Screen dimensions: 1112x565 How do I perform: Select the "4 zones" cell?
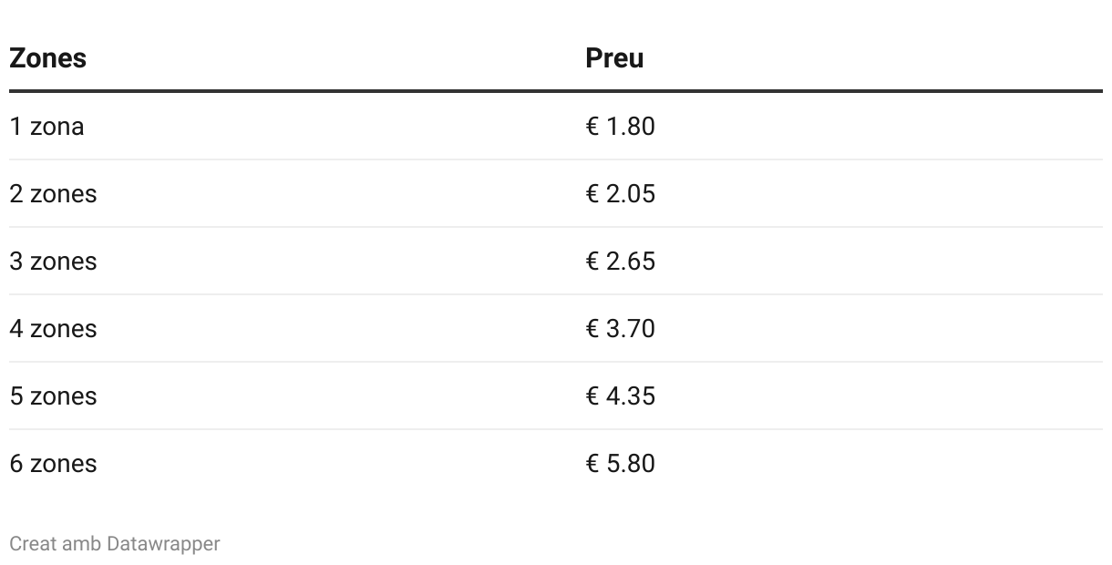[x=53, y=329]
